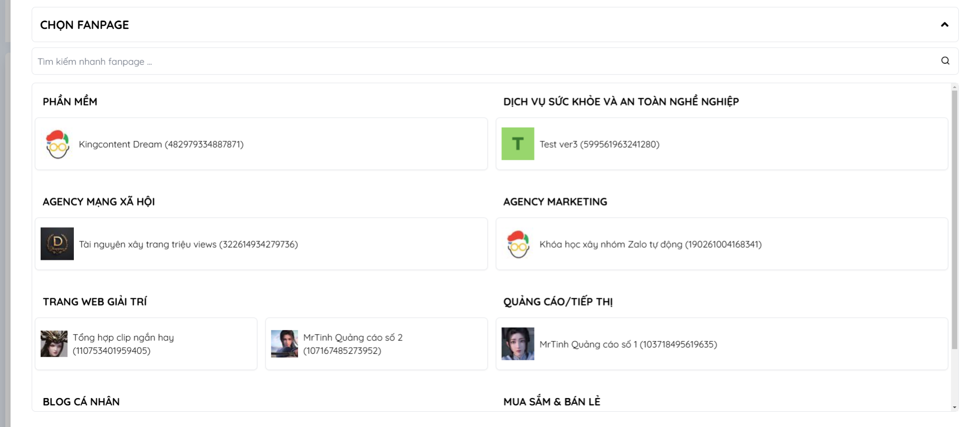
Task: Click Kingcontent Dream santa-hat avatar
Action: pyautogui.click(x=58, y=144)
